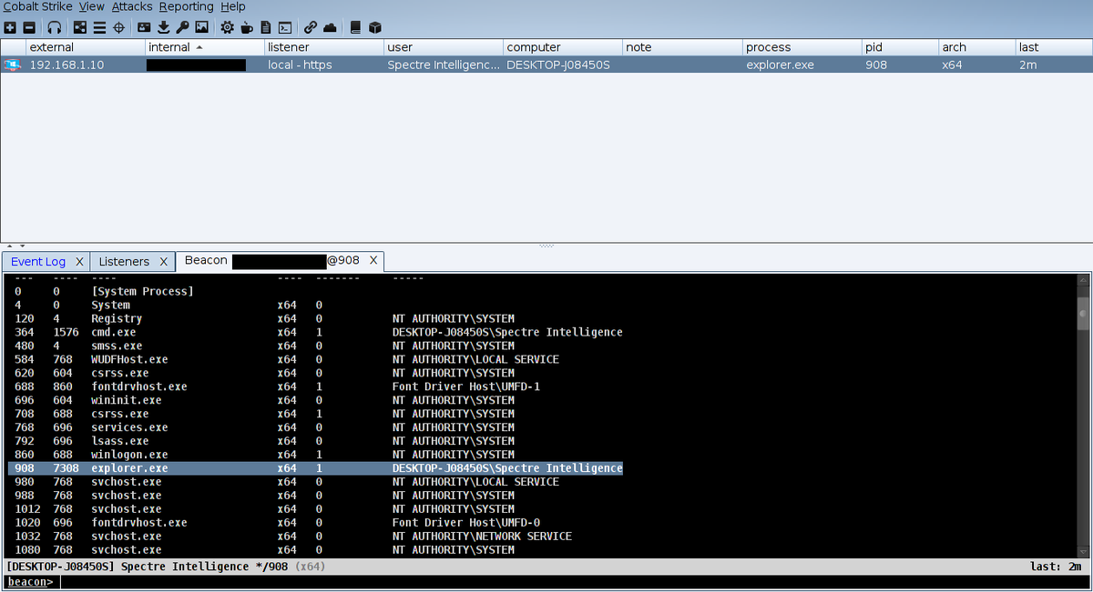Switch to the target table view
The image size is (1093, 592).
(x=118, y=27)
